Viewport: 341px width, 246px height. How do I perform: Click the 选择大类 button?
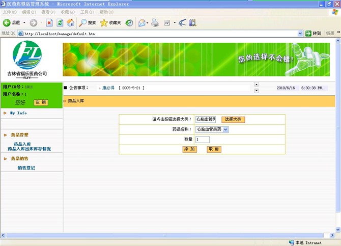tap(233, 119)
